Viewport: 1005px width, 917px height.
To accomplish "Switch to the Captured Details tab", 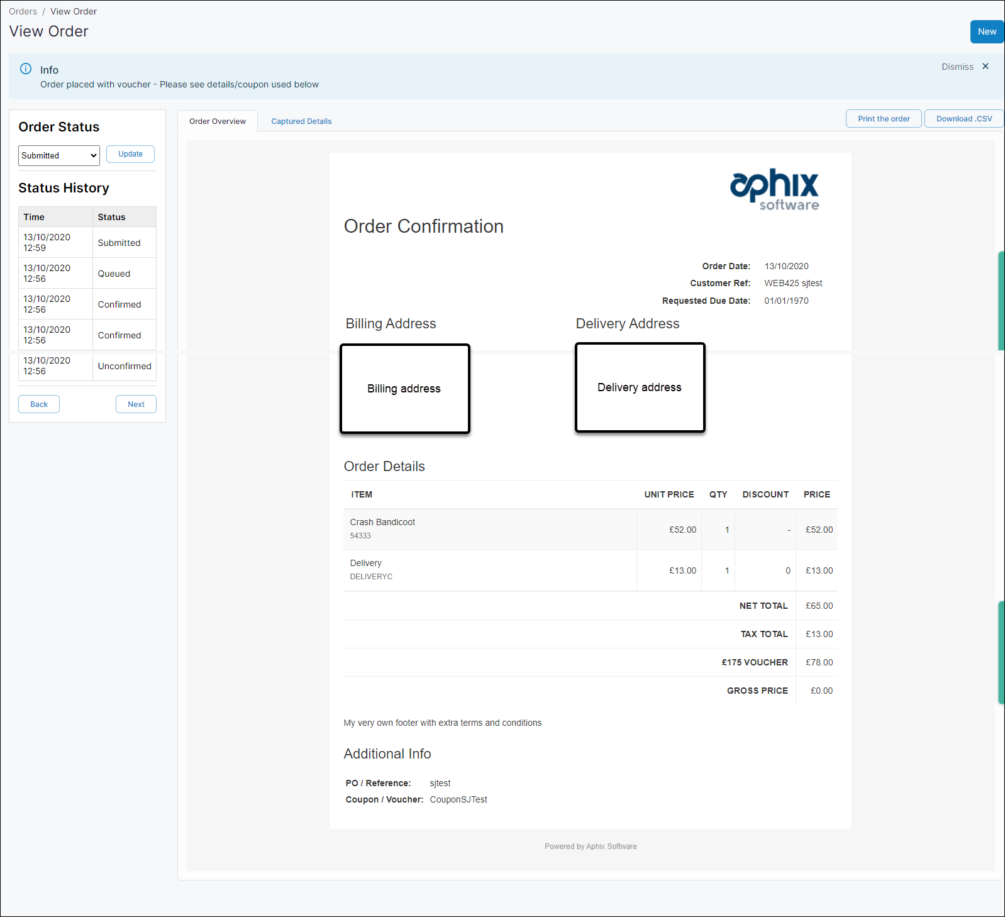I will click(301, 121).
